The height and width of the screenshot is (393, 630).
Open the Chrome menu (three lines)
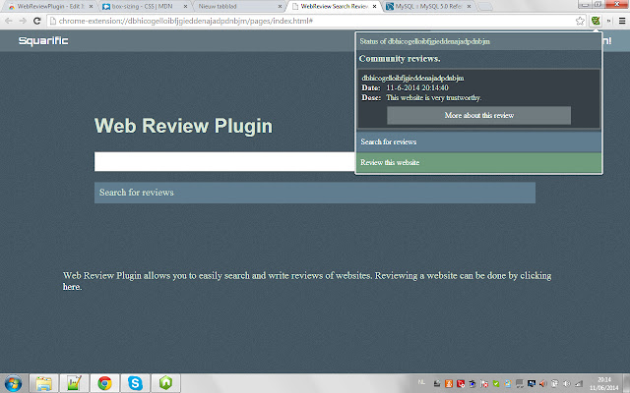click(622, 21)
